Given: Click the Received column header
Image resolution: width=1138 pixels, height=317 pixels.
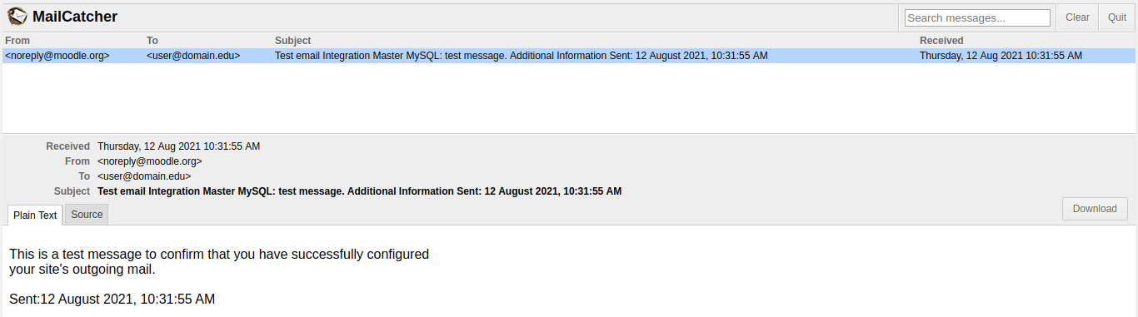Looking at the screenshot, I should [941, 40].
